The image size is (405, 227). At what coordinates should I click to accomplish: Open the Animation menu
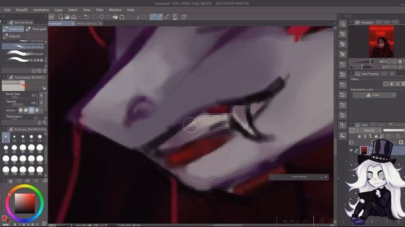(41, 10)
